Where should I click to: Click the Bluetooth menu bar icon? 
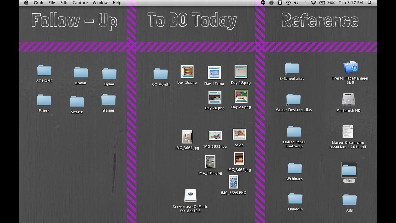305,3
